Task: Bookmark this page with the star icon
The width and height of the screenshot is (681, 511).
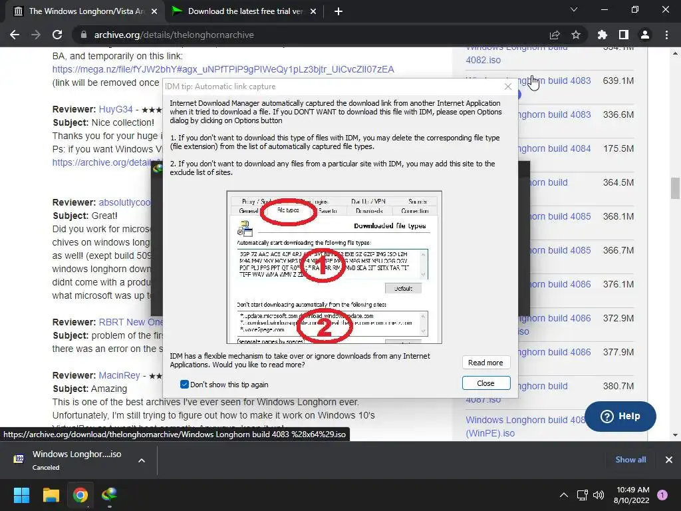Action: click(576, 35)
